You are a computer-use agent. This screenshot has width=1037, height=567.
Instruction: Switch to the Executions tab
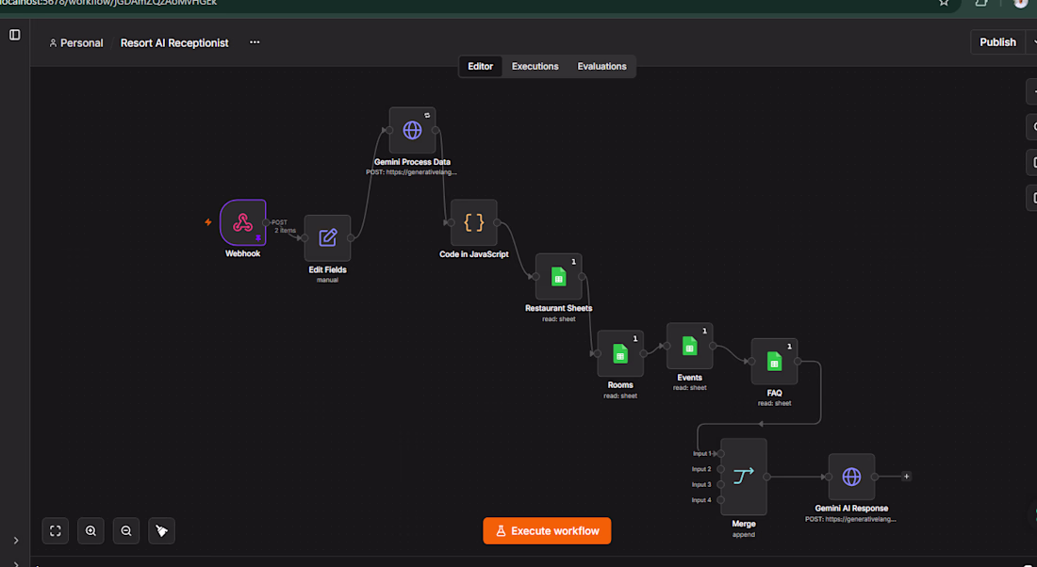(535, 66)
